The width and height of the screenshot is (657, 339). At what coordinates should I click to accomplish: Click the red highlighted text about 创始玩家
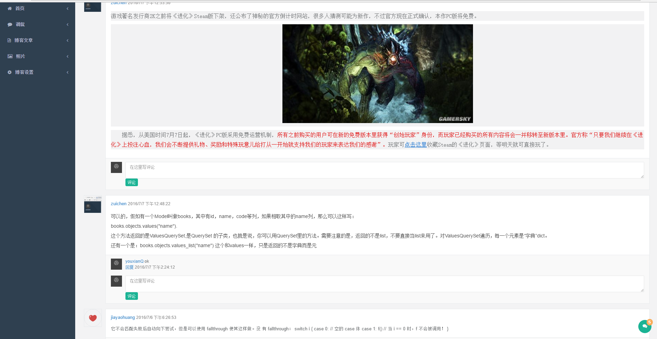pyautogui.click(x=377, y=140)
